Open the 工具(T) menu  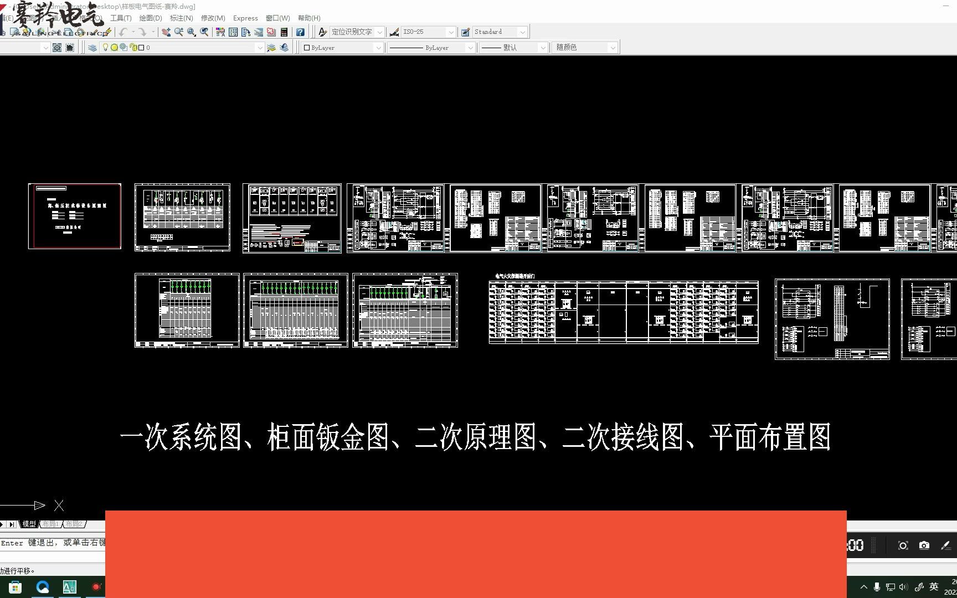[121, 18]
